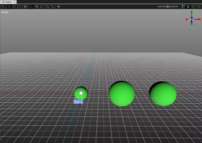
Task: Click the first hierarchy layout icon
Action: [x=47, y=7]
